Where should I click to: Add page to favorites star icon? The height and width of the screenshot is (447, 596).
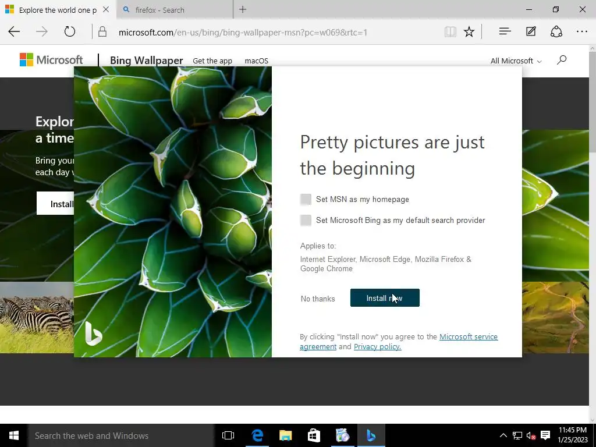coord(469,32)
